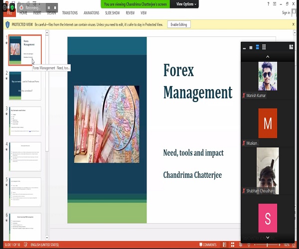Image resolution: width=299 pixels, height=249 pixels.
Task: Switch to Slide Sorter view
Action: coord(233,245)
